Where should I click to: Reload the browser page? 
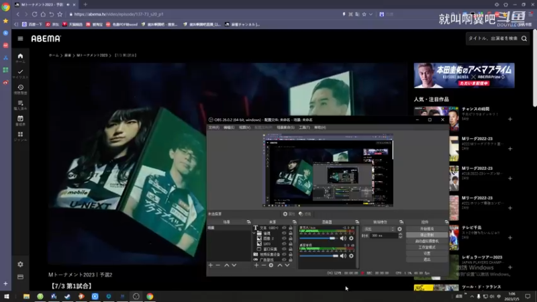click(35, 14)
